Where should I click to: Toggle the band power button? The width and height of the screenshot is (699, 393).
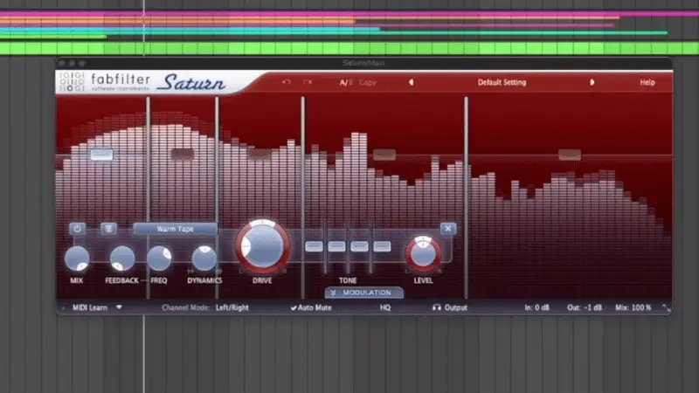[77, 229]
